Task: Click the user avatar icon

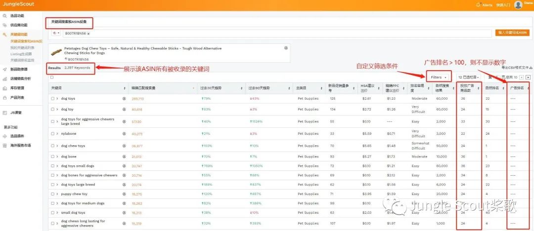Action: (x=518, y=5)
